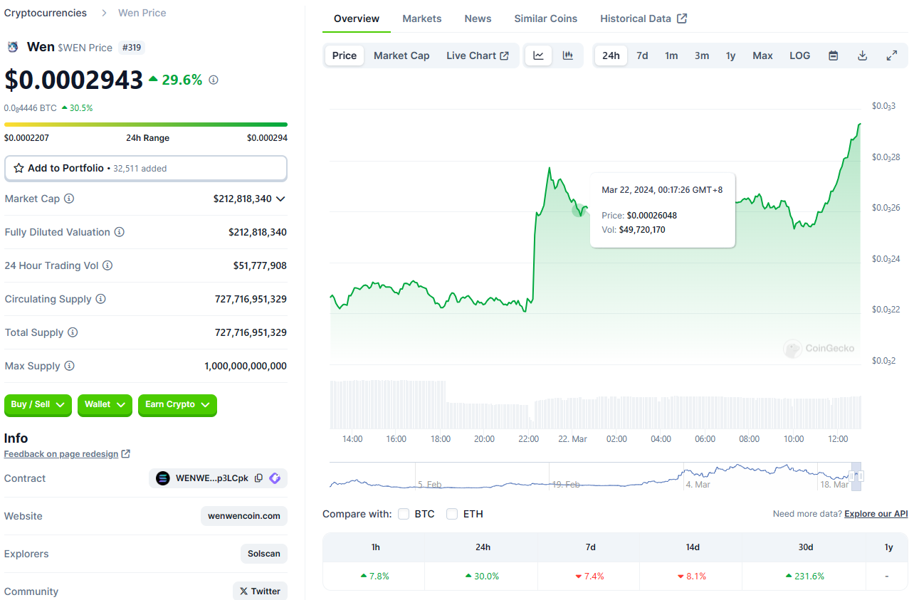
Task: Click the chart range navigator right handle
Action: [x=859, y=476]
